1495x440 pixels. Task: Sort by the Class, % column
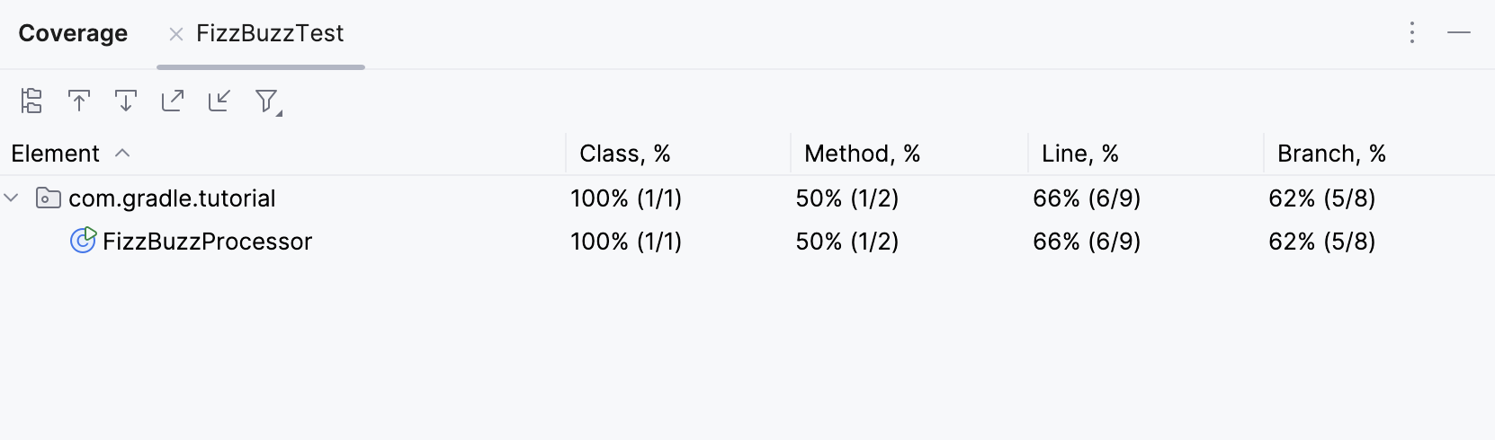624,154
